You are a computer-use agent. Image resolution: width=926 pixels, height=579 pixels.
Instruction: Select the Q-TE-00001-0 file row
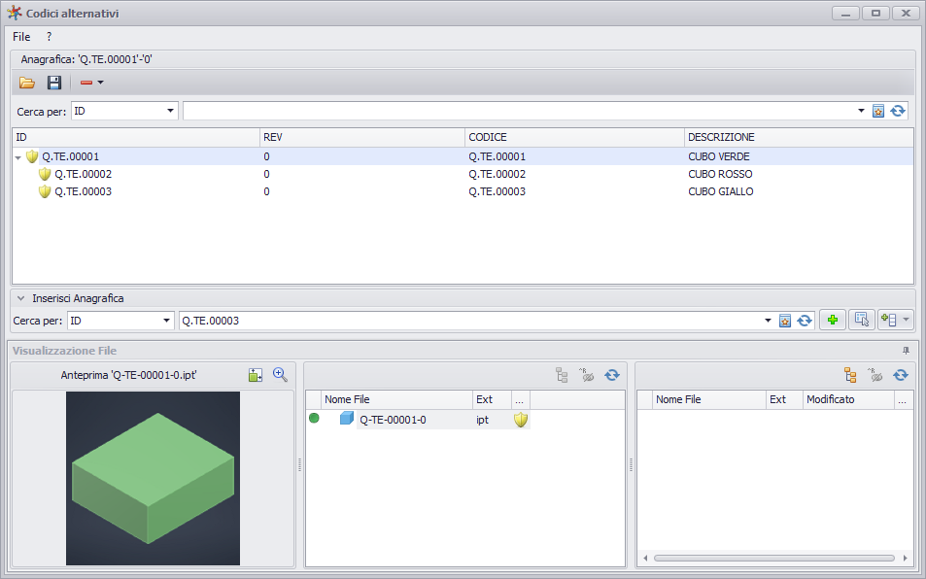418,420
